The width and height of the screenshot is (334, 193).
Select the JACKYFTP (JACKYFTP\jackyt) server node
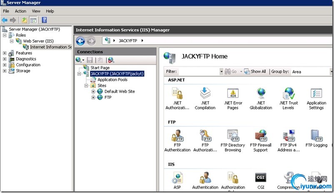117,74
